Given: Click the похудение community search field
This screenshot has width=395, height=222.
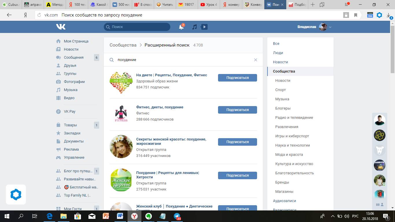Looking at the screenshot, I should tap(182, 60).
